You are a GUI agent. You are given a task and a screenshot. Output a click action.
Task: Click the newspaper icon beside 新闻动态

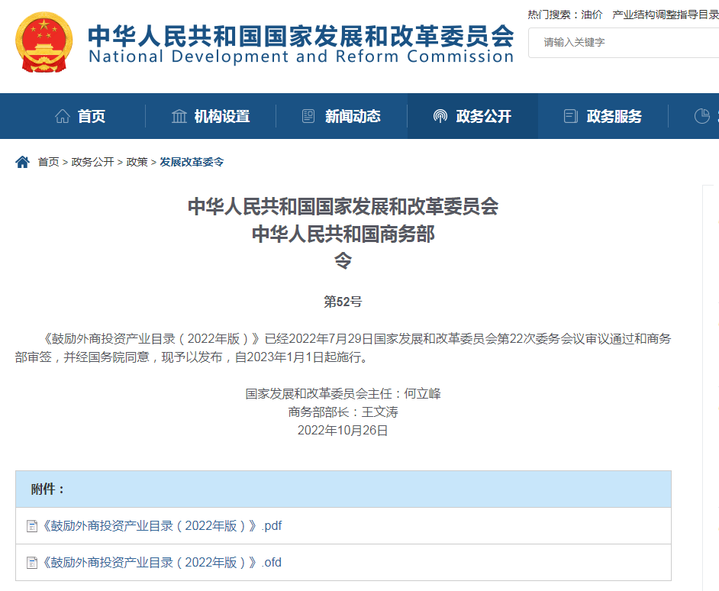click(308, 116)
